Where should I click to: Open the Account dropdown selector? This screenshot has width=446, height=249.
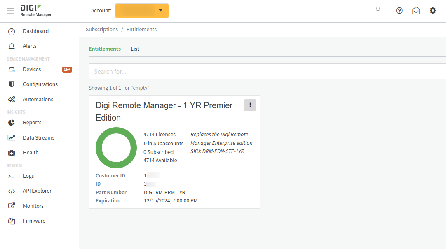tap(142, 11)
